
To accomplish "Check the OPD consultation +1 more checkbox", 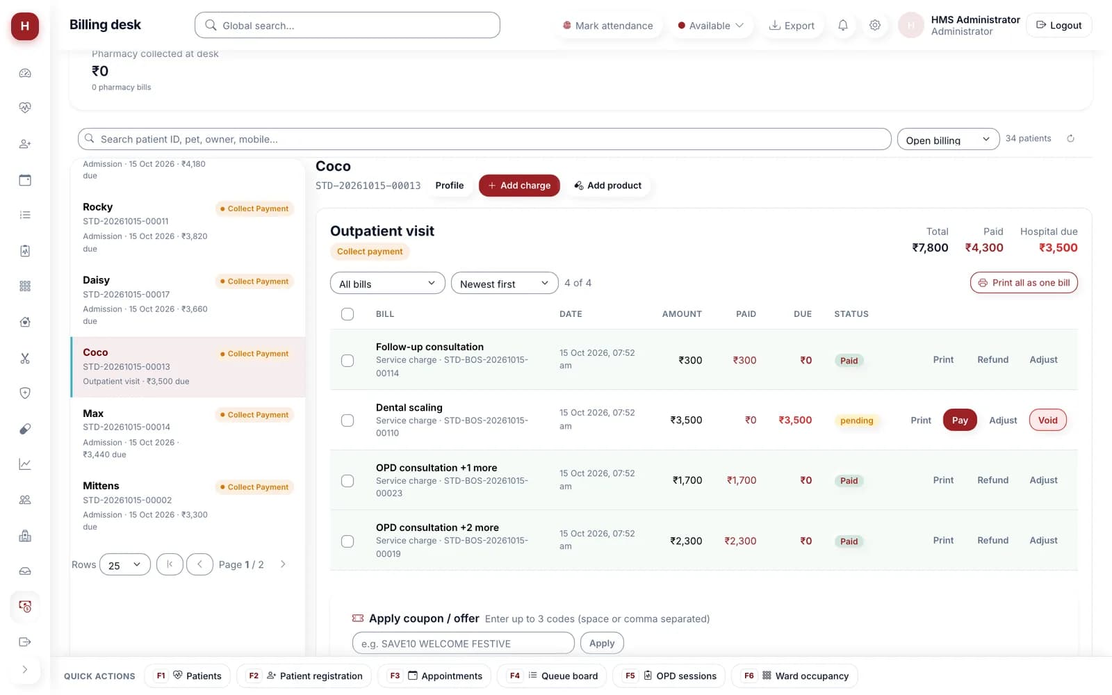I will [x=347, y=481].
